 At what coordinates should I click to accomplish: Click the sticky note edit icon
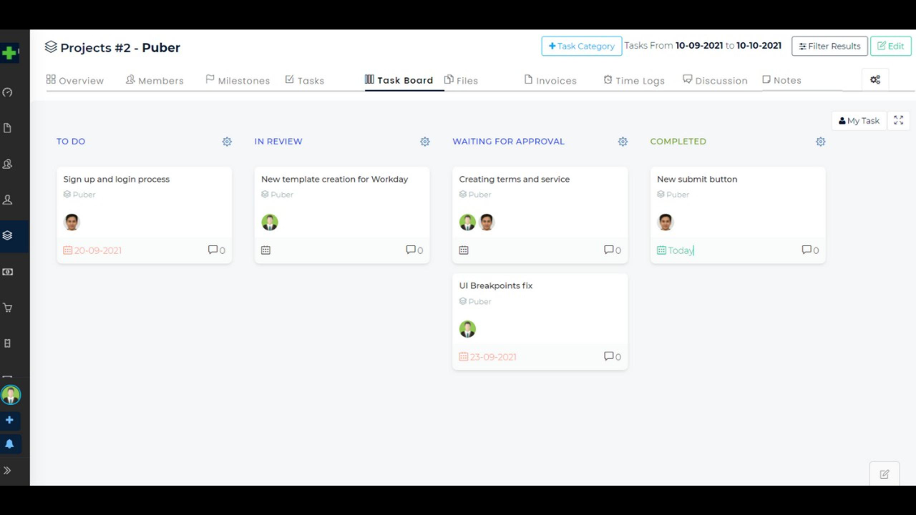pos(885,474)
